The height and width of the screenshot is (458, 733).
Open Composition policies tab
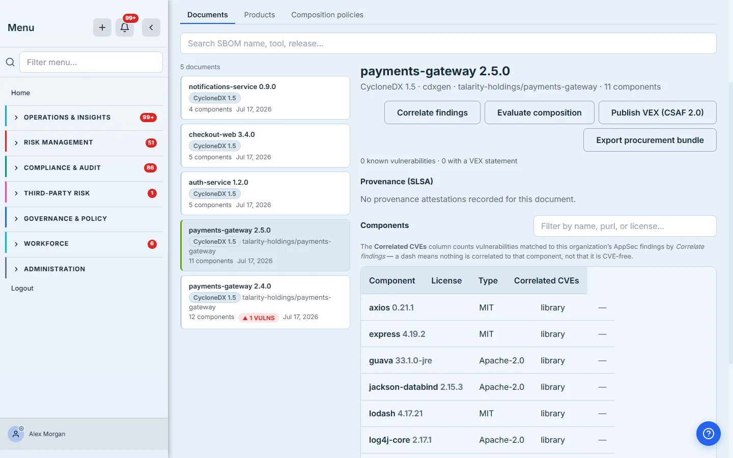pos(327,15)
